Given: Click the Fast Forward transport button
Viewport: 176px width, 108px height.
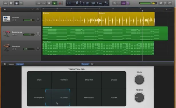Looking at the screenshot, I should coord(44,3).
